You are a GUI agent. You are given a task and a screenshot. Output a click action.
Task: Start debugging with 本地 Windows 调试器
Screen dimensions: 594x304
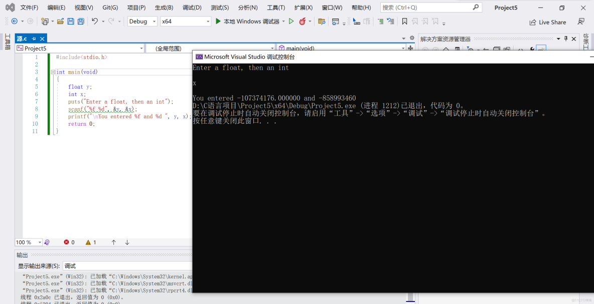tap(247, 22)
